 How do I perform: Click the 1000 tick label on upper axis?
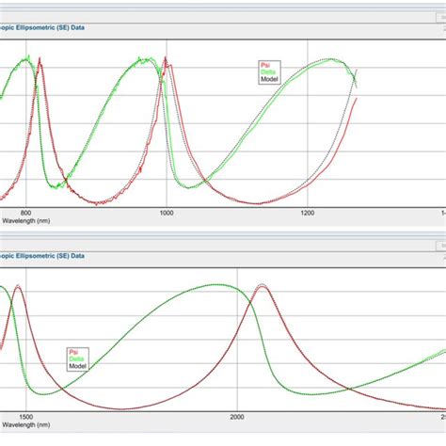click(167, 214)
